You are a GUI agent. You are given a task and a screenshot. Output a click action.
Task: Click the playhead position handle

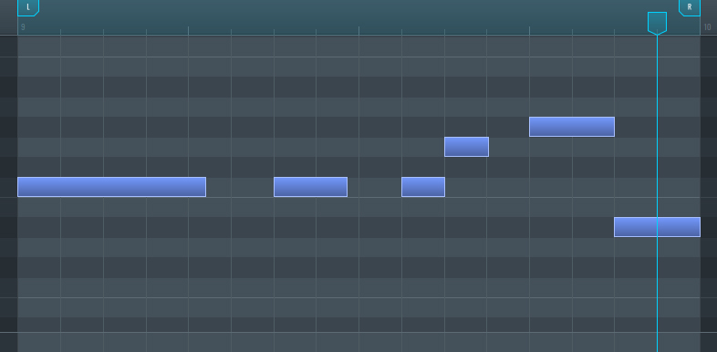657,23
